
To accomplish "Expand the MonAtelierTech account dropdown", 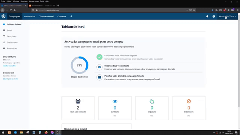I will pos(227,16).
